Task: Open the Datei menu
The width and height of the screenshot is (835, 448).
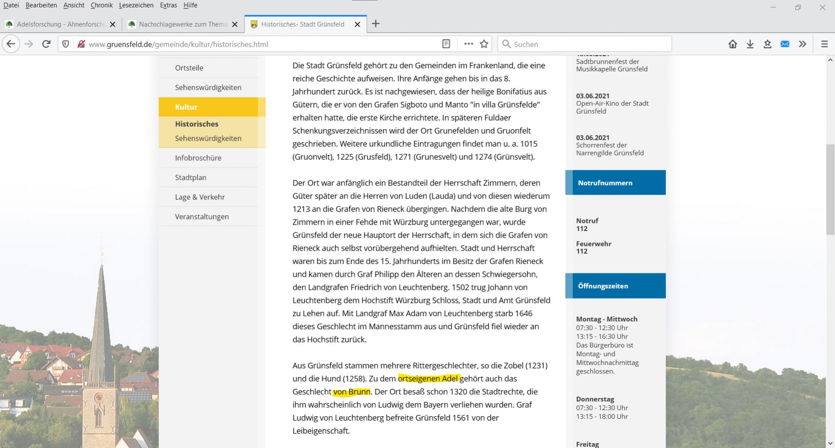Action: coord(11,5)
